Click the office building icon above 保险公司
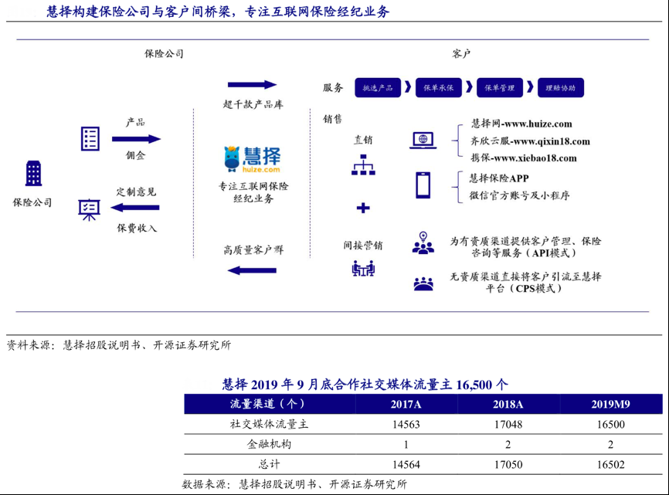The image size is (669, 495). 33,174
